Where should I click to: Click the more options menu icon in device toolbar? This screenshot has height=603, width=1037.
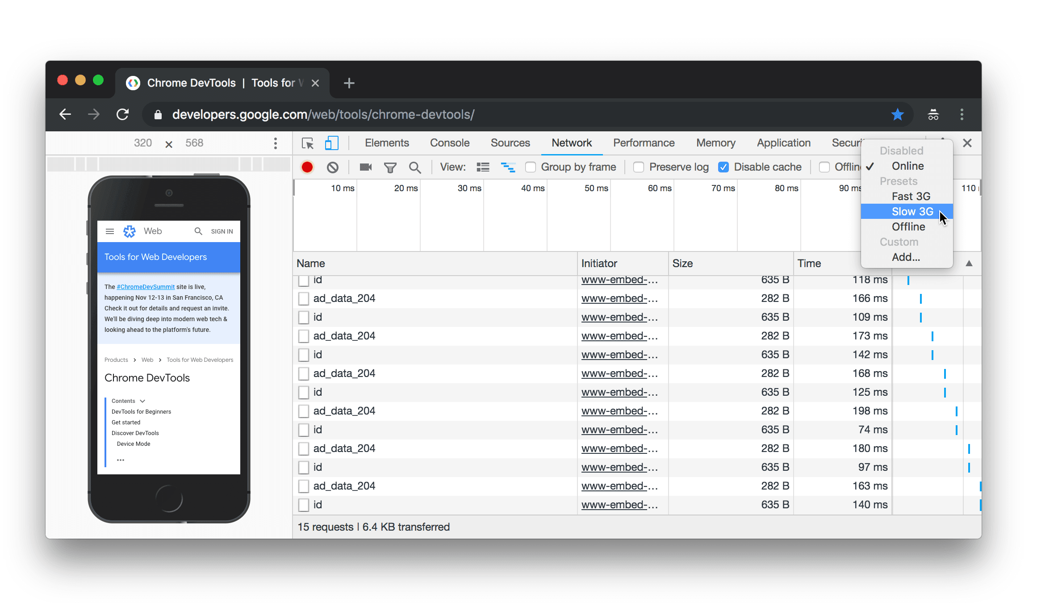pyautogui.click(x=276, y=143)
